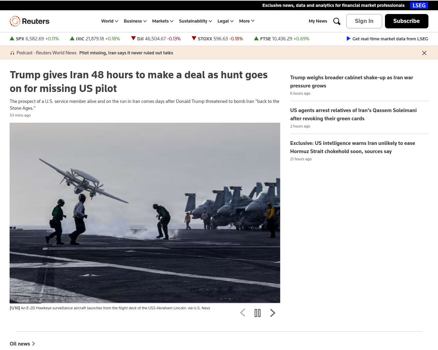
Task: Expand the Business dropdown
Action: pos(135,21)
